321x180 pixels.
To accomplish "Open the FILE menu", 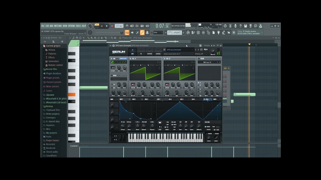I will 43,26.
